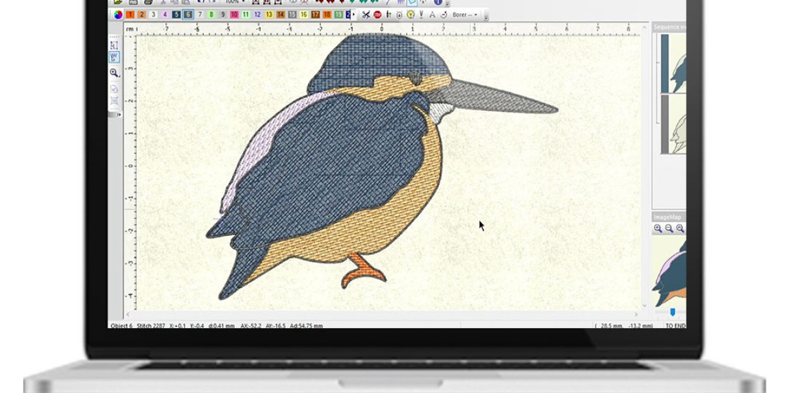Click the ImageMap zoom slider handle

point(672,312)
